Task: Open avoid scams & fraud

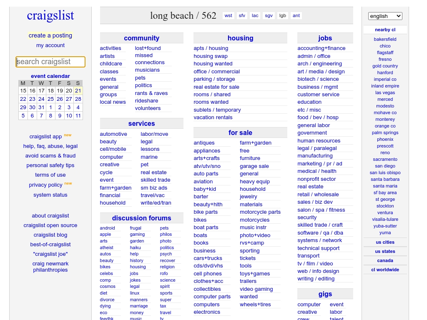Action: click(x=50, y=156)
